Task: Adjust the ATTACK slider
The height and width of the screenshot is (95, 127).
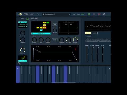Action: pyautogui.click(x=92, y=54)
